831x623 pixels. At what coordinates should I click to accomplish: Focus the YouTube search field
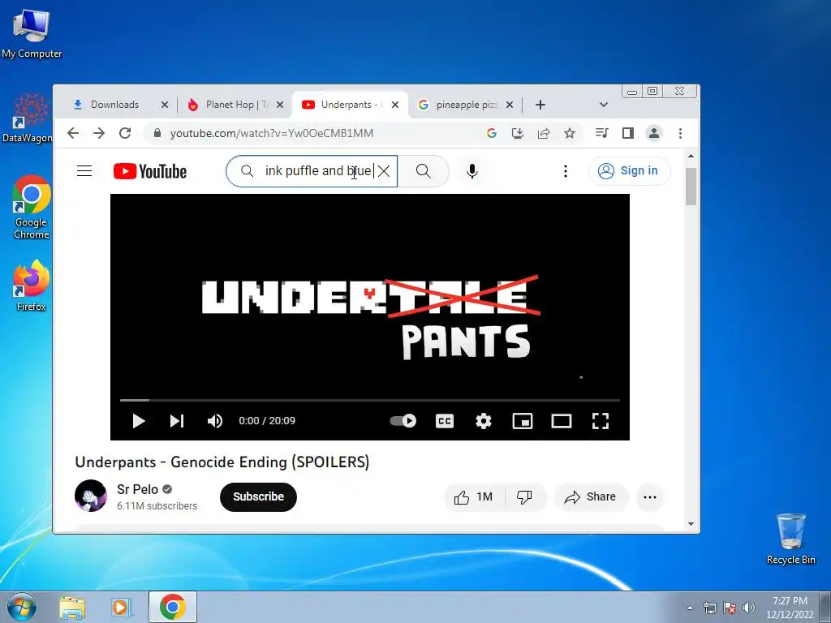click(x=312, y=171)
